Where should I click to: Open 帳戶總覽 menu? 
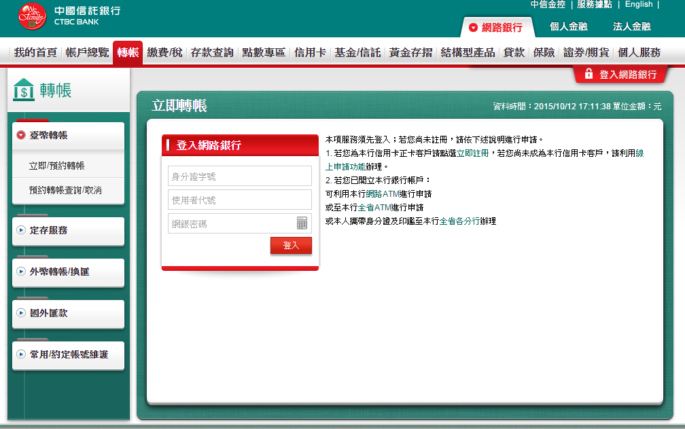tap(88, 53)
